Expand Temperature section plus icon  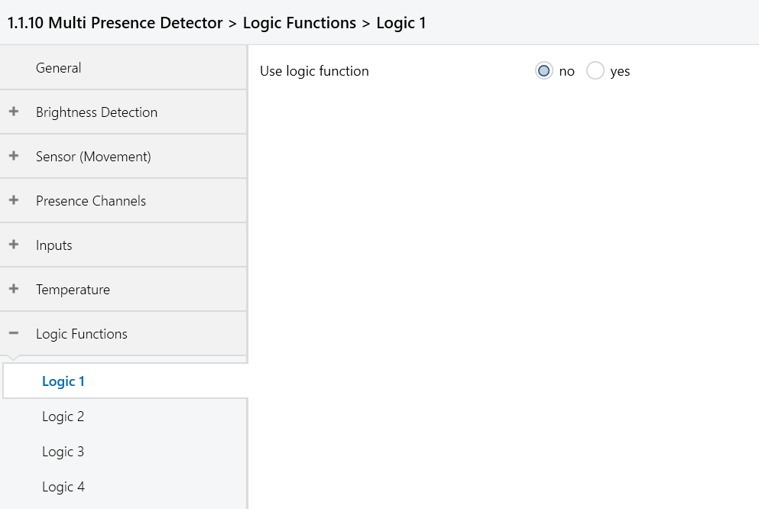click(x=14, y=289)
